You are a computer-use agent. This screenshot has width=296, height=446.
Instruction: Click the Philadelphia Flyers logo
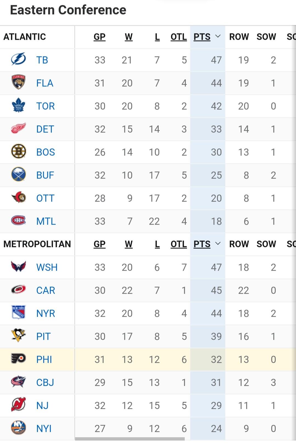(x=18, y=359)
